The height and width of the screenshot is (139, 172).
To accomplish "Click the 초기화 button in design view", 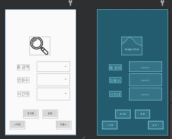I will (x=31, y=114).
